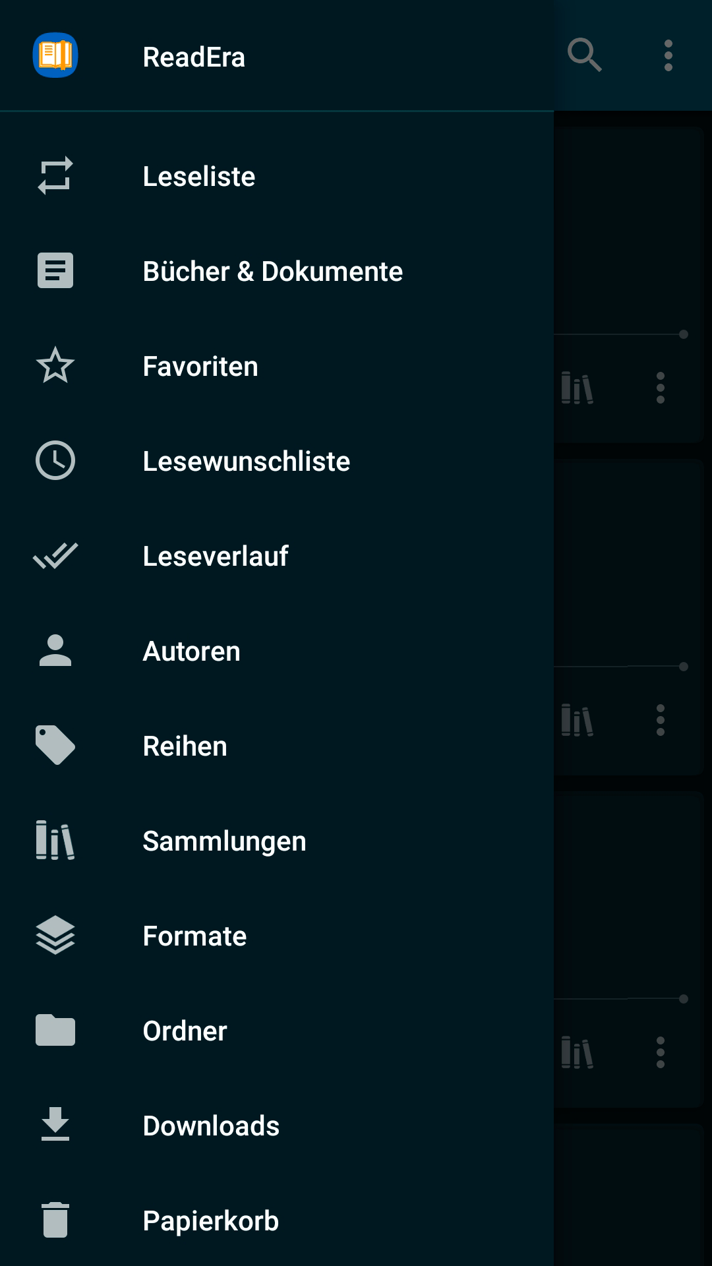Click the Lesewunschliste clock icon
This screenshot has height=1266, width=712.
point(55,461)
